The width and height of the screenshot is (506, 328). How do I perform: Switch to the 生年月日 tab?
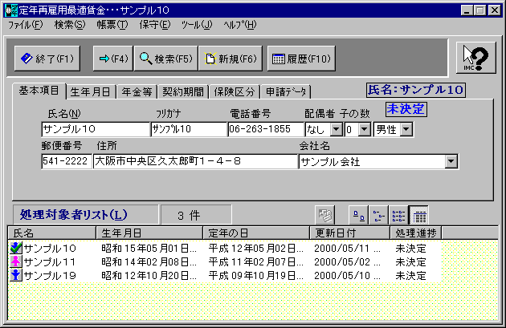[90, 92]
